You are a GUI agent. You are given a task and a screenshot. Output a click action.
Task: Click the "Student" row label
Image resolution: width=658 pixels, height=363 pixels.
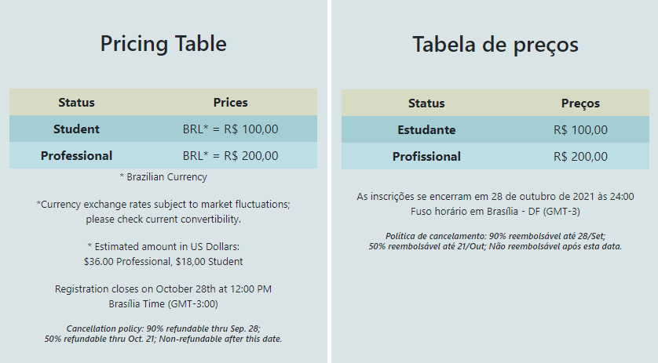76,129
